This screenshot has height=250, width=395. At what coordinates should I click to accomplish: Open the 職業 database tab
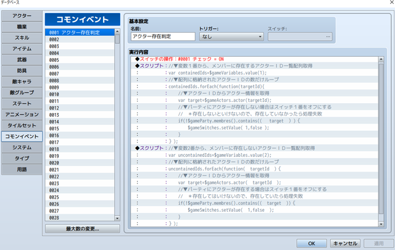22,27
